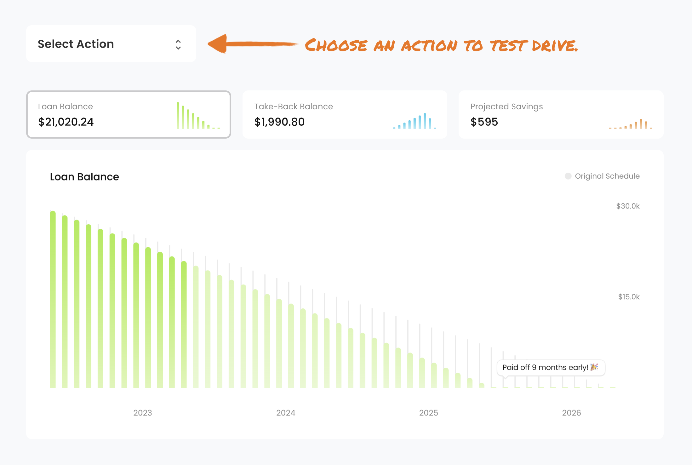Screen dimensions: 692x465
Task: Select the Loan Balance summary card
Action: [x=129, y=114]
